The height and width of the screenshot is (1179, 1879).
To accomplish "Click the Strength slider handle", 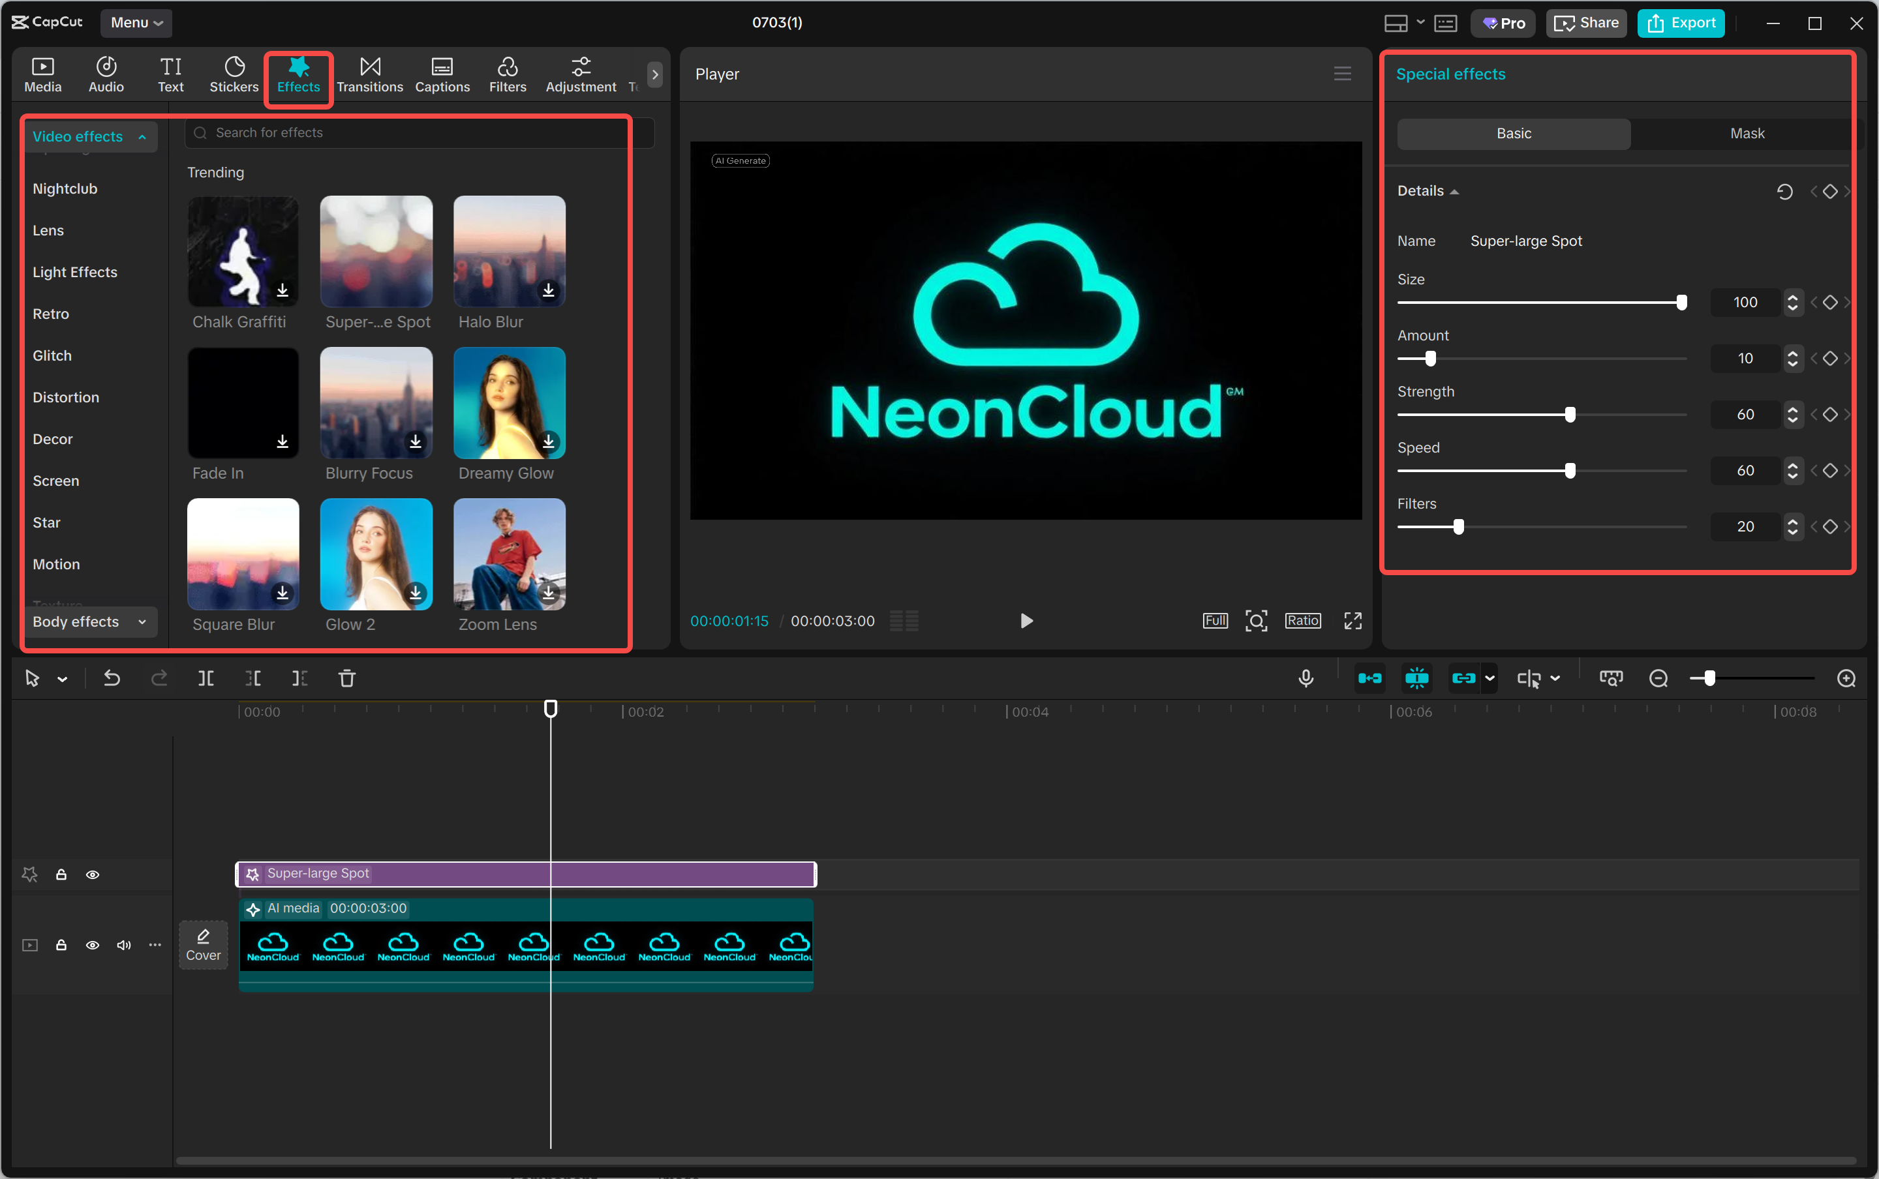I will click(1569, 415).
